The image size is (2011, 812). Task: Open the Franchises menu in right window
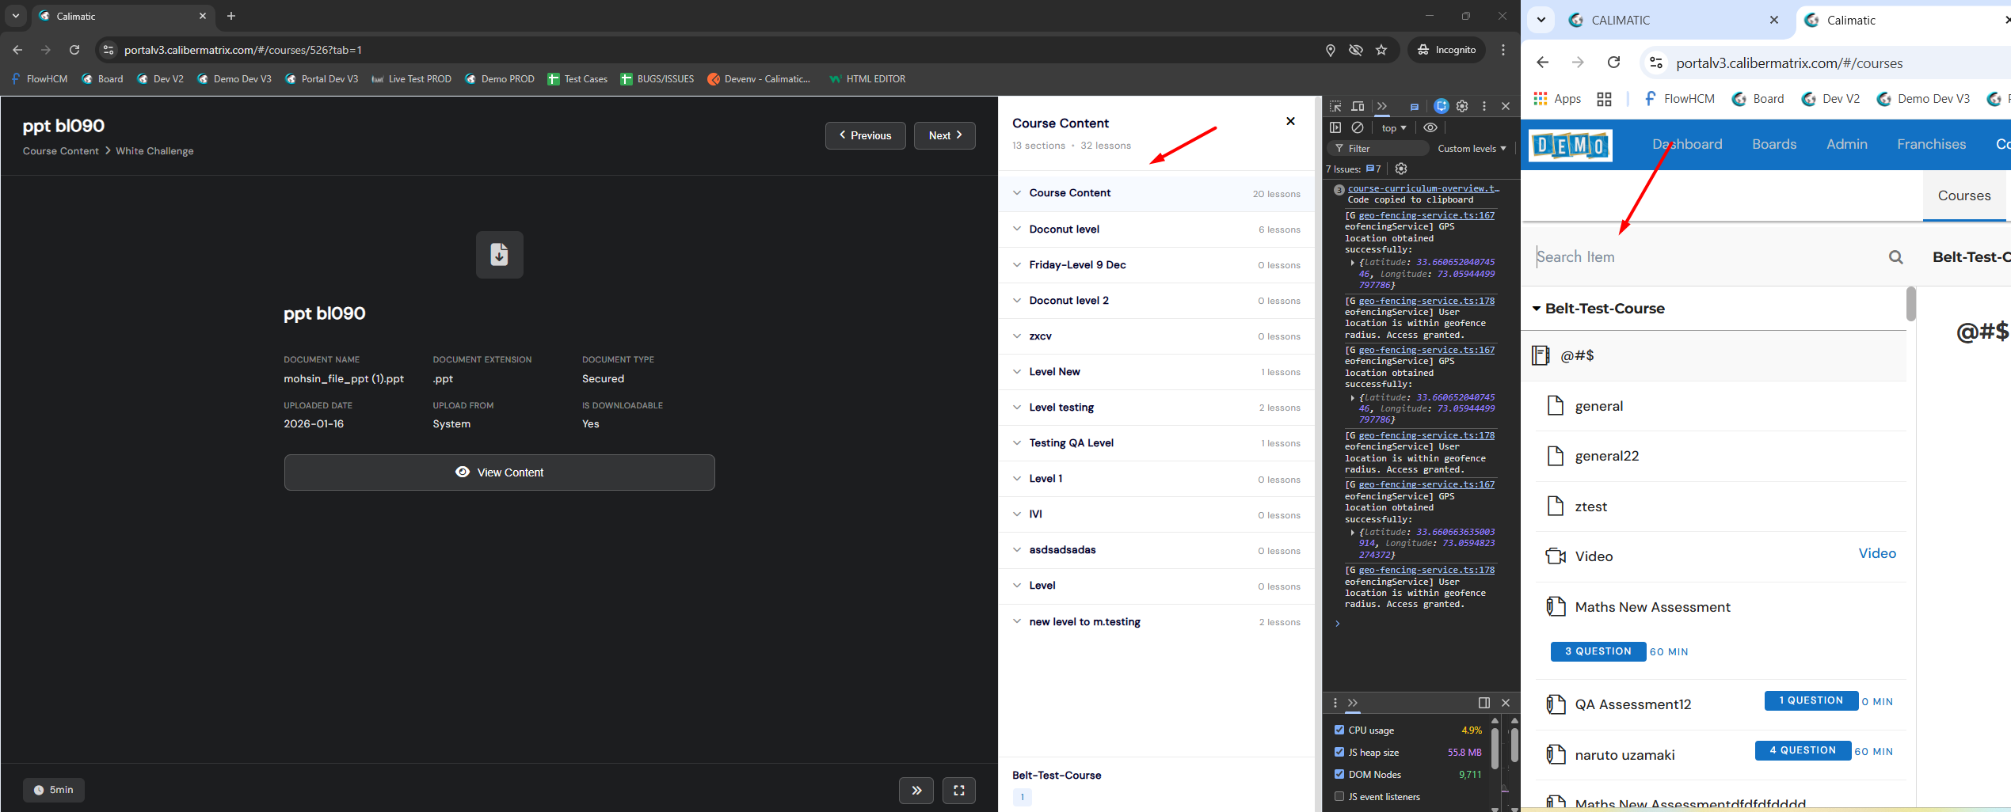tap(1931, 144)
